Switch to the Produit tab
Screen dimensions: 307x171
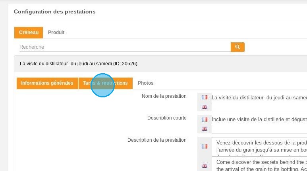point(56,32)
